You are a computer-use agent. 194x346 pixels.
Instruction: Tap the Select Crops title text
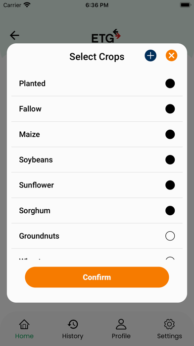coord(97,57)
